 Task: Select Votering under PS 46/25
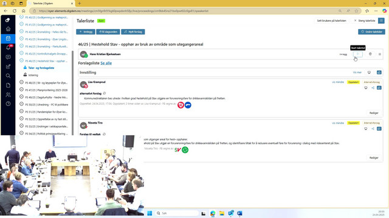(x=33, y=75)
